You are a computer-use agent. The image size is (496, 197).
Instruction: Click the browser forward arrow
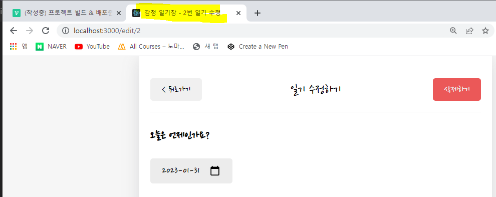[30, 31]
